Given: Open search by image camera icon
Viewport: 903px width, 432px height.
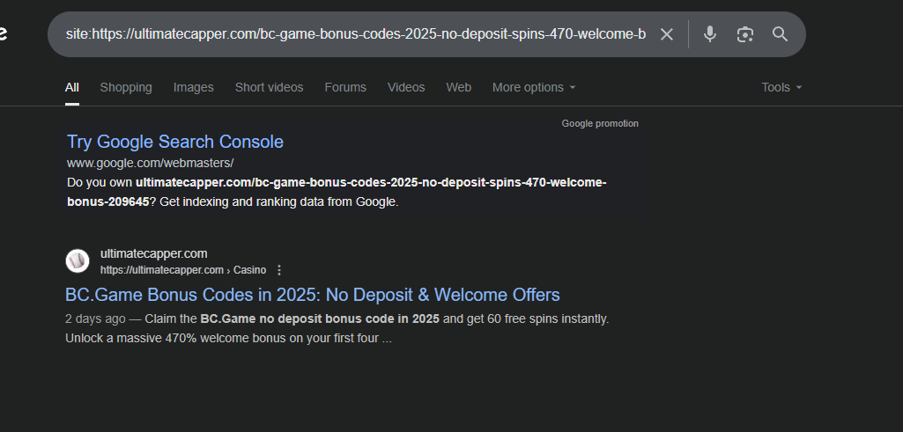Looking at the screenshot, I should point(745,34).
